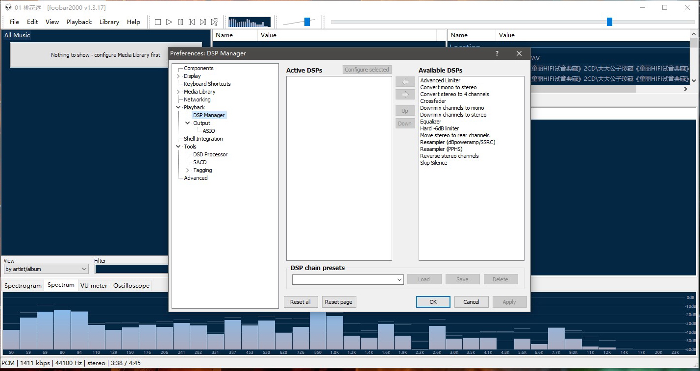This screenshot has height=371, width=700.
Task: Click the volume slider handle
Action: 307,22
